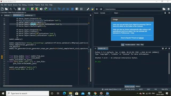171x96 pixels.
Task: Open the Search menu
Action: point(10,5)
